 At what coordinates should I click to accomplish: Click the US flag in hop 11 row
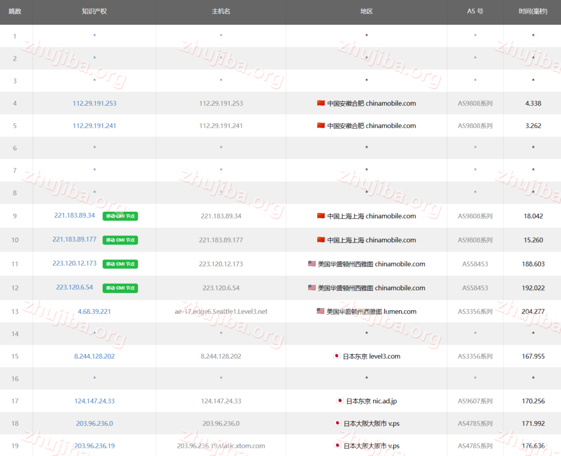pos(312,264)
